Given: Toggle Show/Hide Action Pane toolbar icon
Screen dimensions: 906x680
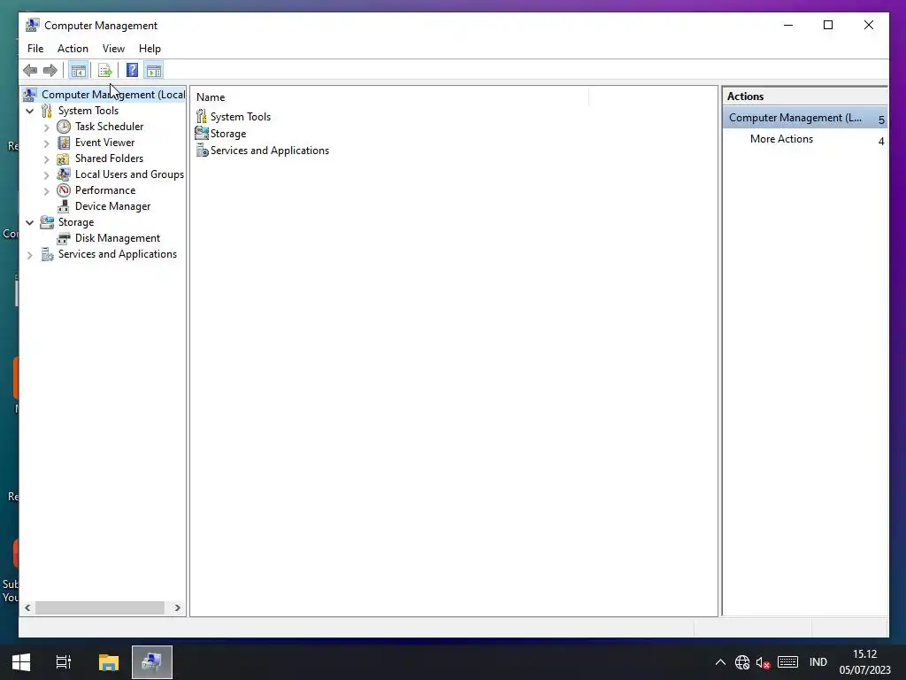Looking at the screenshot, I should (154, 71).
